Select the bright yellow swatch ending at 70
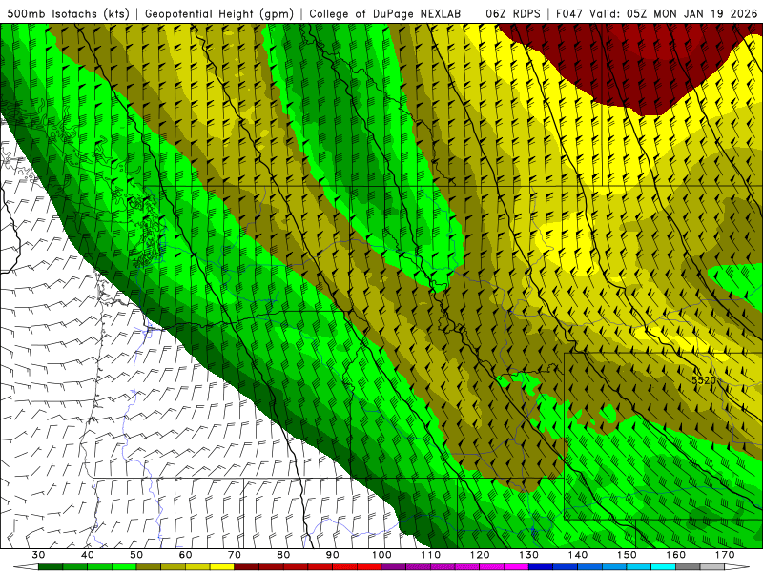Screen dimensions: 763x572 pyautogui.click(x=222, y=568)
